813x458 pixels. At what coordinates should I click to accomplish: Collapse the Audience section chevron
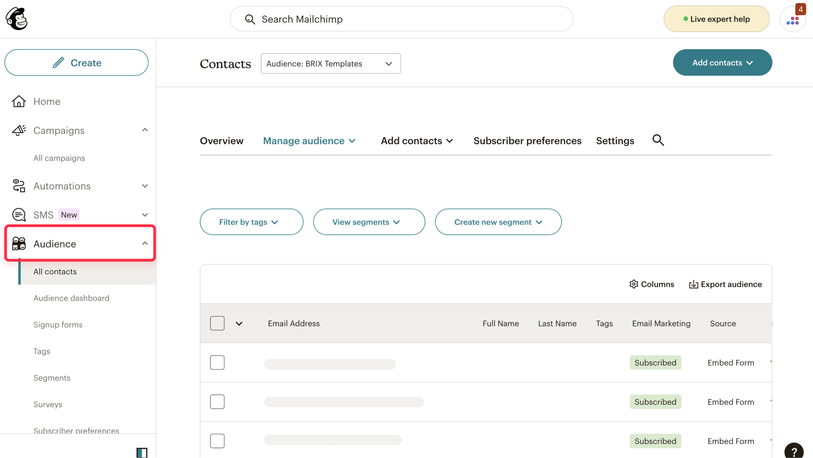(x=145, y=243)
